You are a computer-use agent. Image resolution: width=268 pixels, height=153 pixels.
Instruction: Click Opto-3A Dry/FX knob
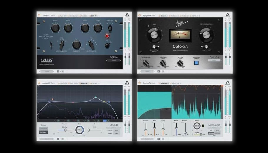180,64
